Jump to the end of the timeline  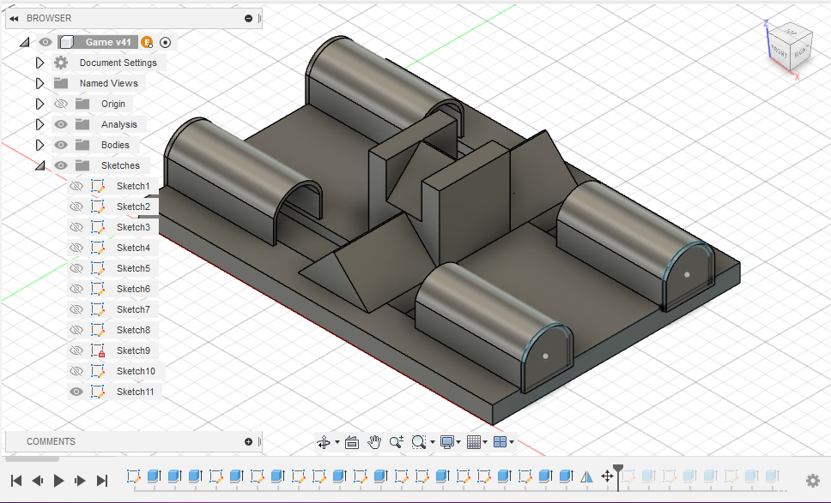coord(102,480)
